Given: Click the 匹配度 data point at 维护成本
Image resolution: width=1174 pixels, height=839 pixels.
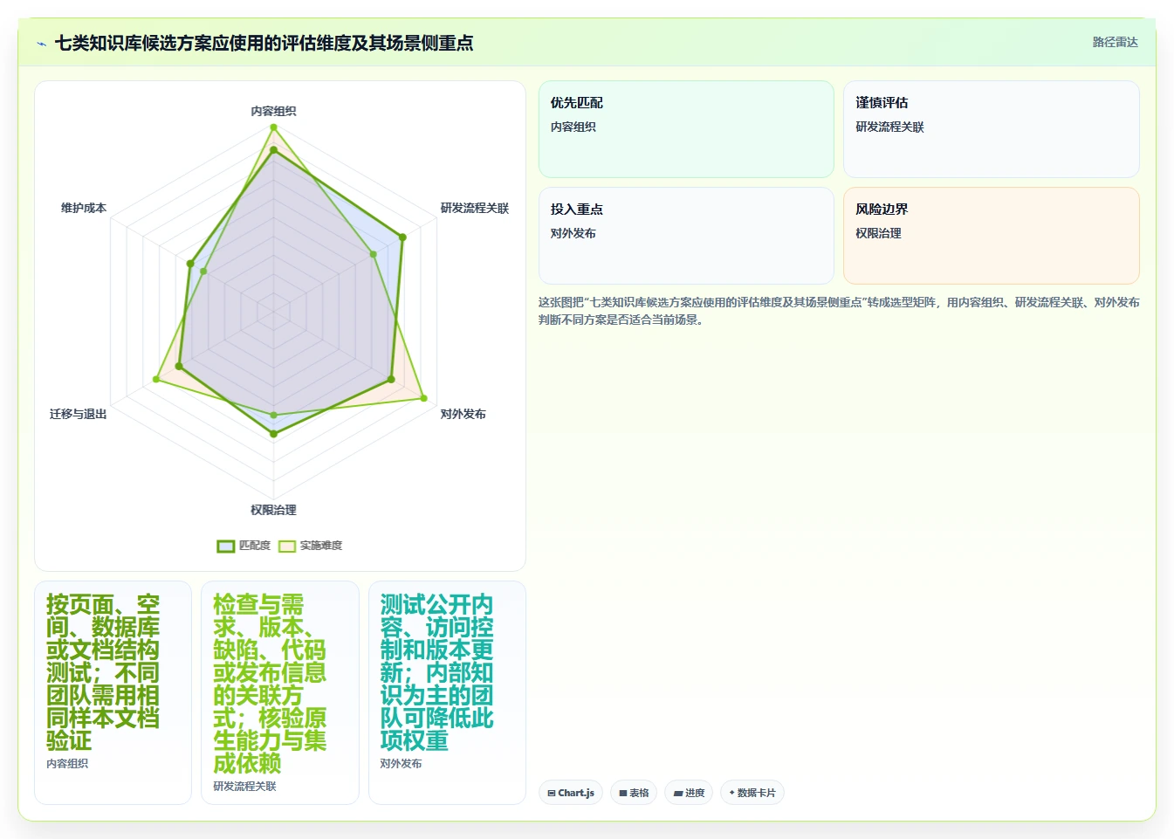Looking at the screenshot, I should [190, 263].
